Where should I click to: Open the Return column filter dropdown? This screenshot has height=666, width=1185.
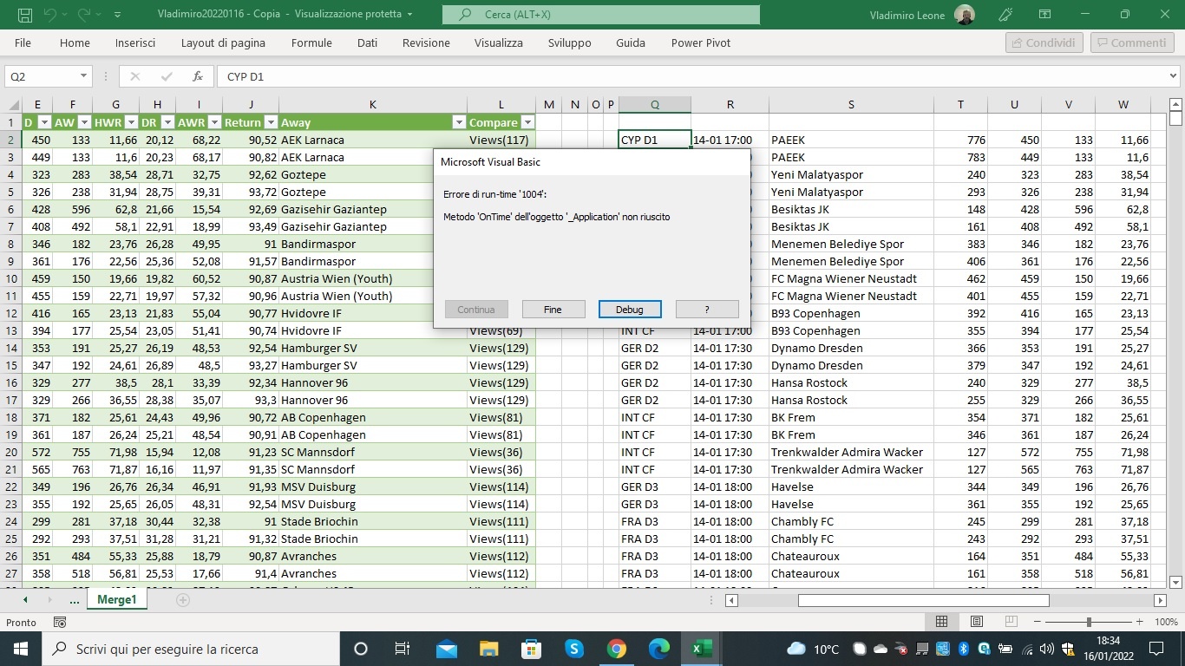[x=271, y=122]
